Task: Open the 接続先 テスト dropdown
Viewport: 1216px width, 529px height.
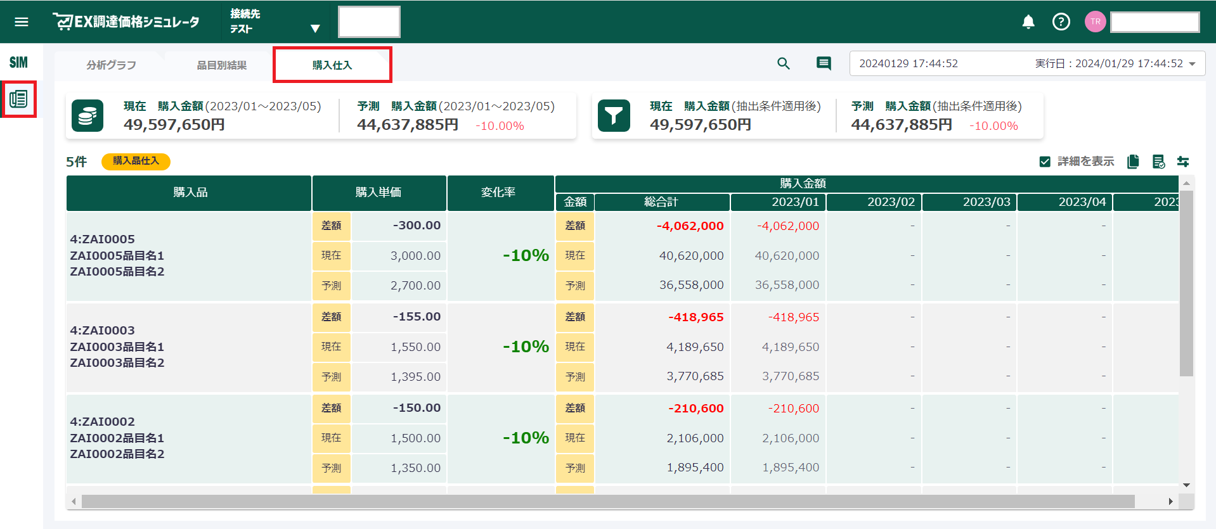Action: point(276,22)
